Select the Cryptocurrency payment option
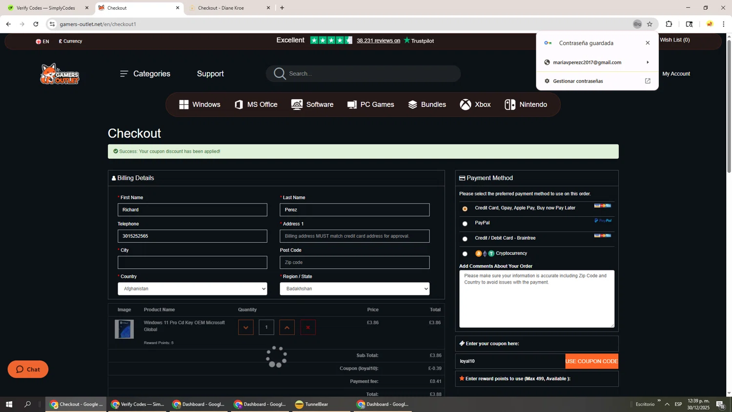Image resolution: width=732 pixels, height=412 pixels. coord(465,254)
